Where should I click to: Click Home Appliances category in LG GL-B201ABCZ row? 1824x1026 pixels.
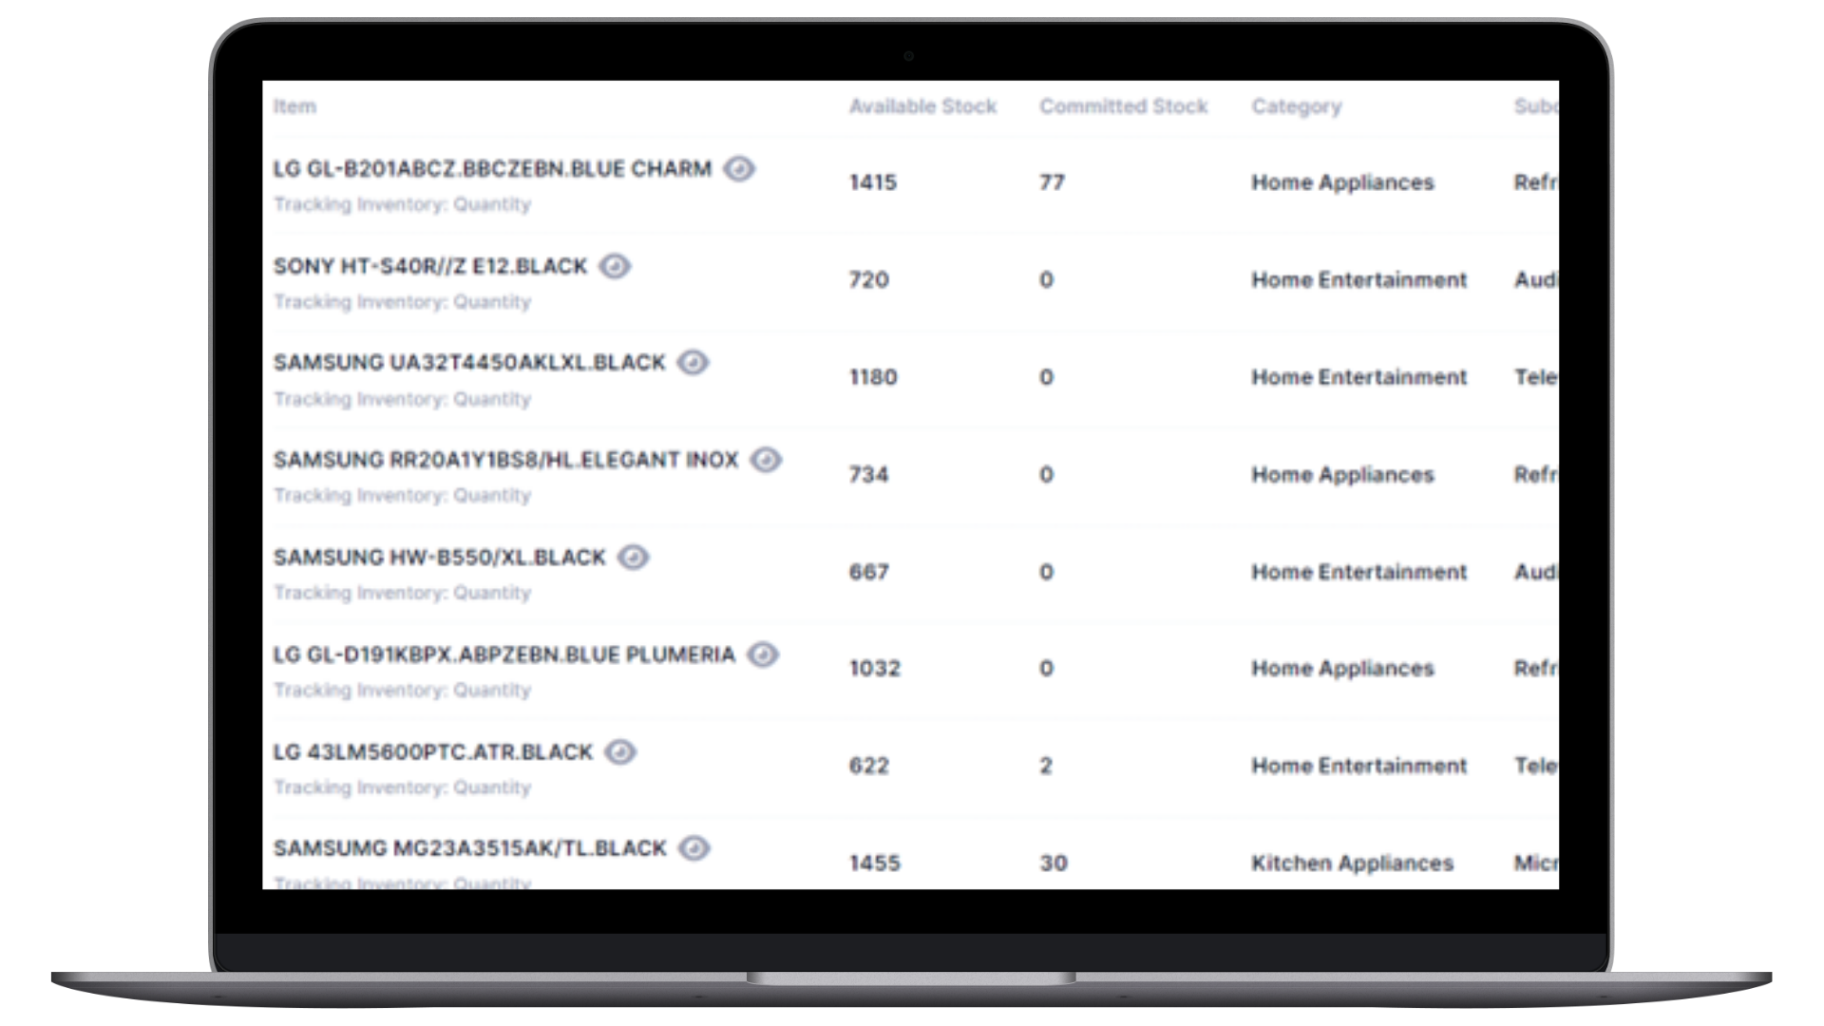click(x=1342, y=182)
